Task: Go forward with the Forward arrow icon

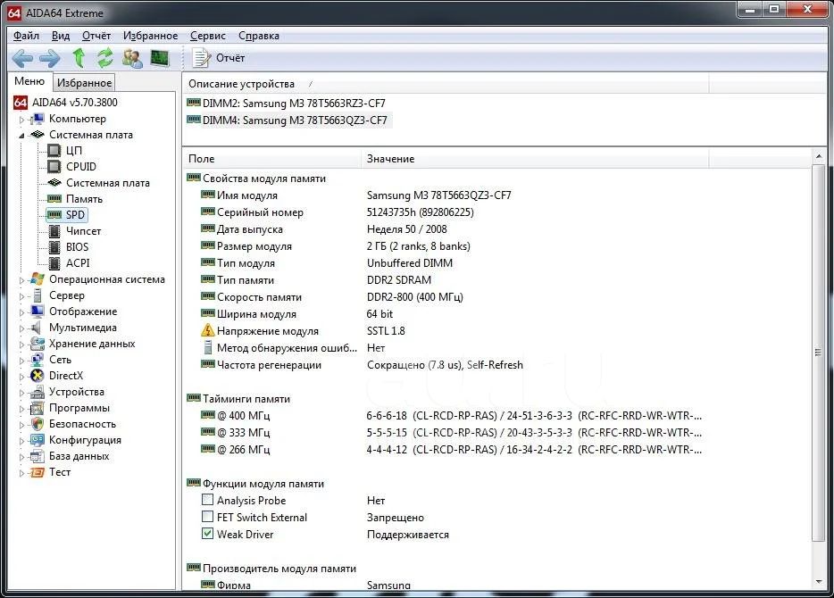Action: pos(49,58)
